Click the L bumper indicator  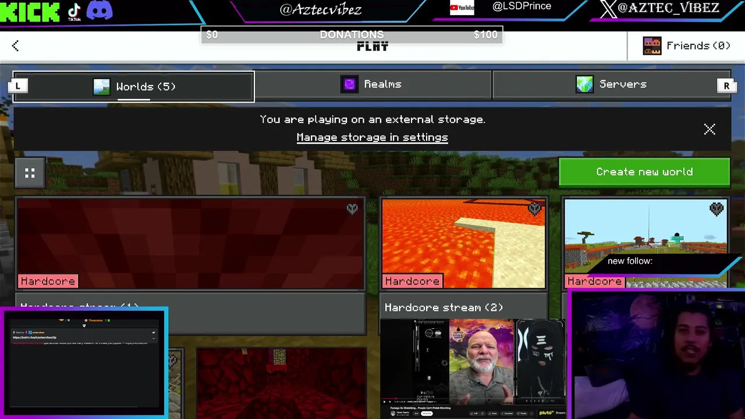(x=17, y=86)
